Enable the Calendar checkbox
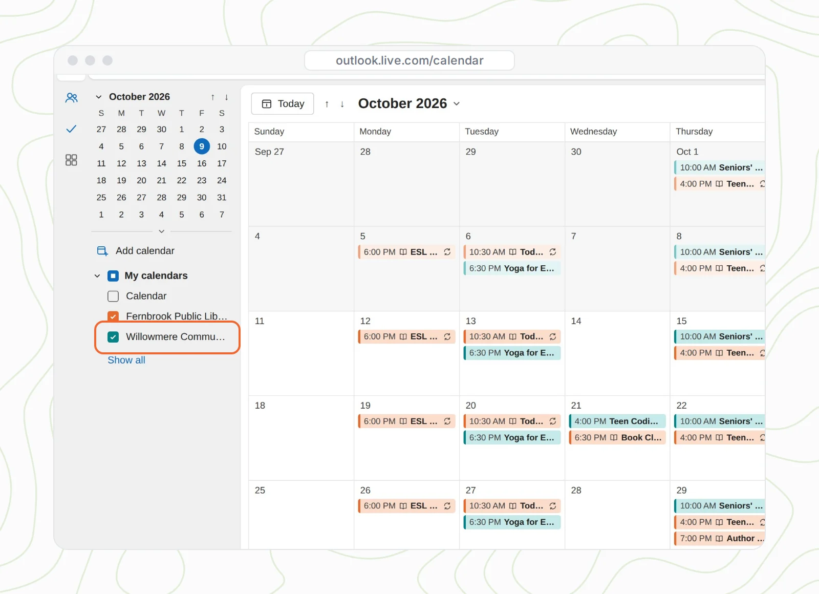The height and width of the screenshot is (594, 819). tap(113, 296)
